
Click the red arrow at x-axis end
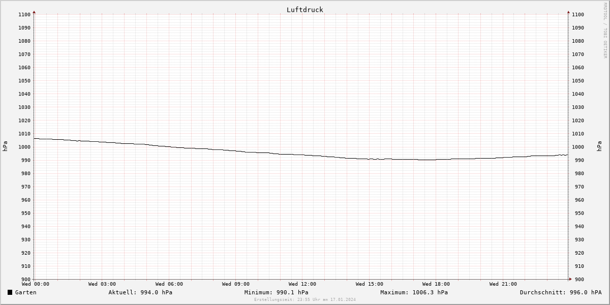pos(570,279)
